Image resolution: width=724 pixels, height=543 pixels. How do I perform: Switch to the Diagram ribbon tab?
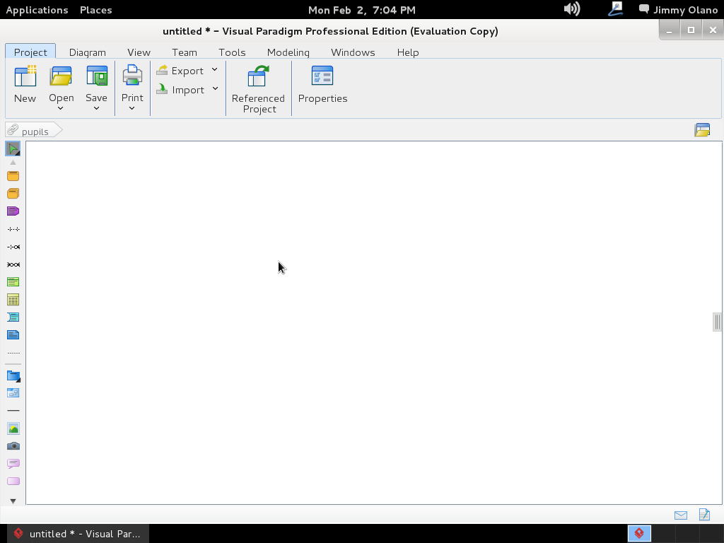click(x=87, y=52)
